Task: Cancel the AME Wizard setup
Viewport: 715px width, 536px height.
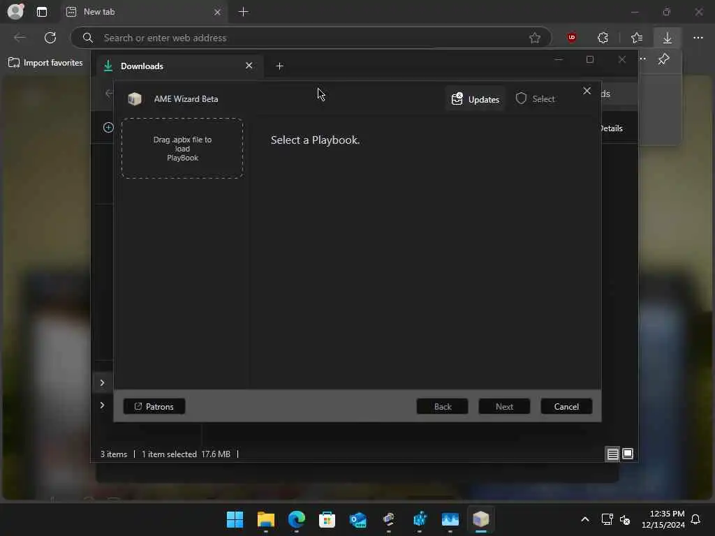Action: coord(566,407)
